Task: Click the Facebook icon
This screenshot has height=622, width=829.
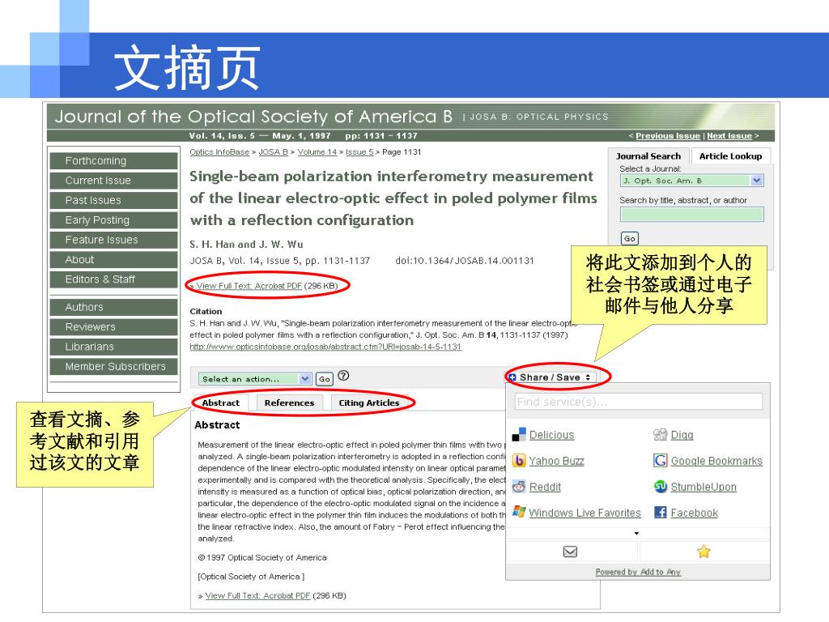Action: pyautogui.click(x=660, y=512)
